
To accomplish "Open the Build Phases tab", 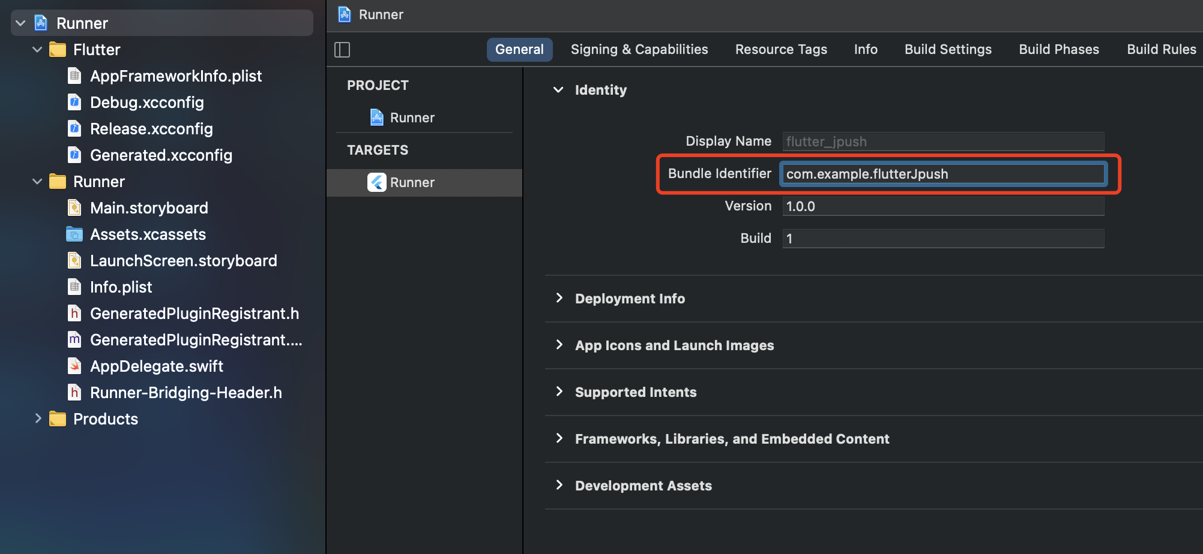I will point(1059,50).
